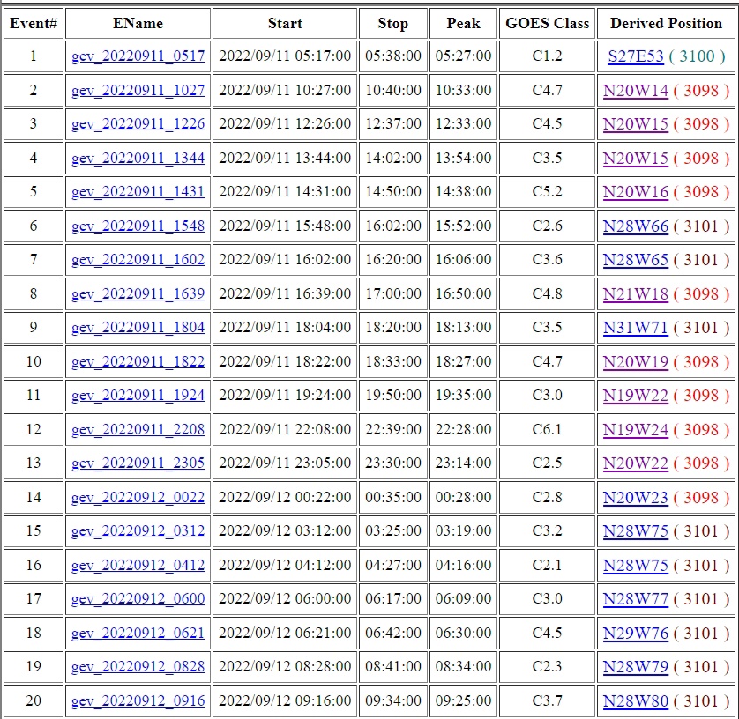Select the N20W14 position link
The image size is (739, 719).
click(x=635, y=91)
